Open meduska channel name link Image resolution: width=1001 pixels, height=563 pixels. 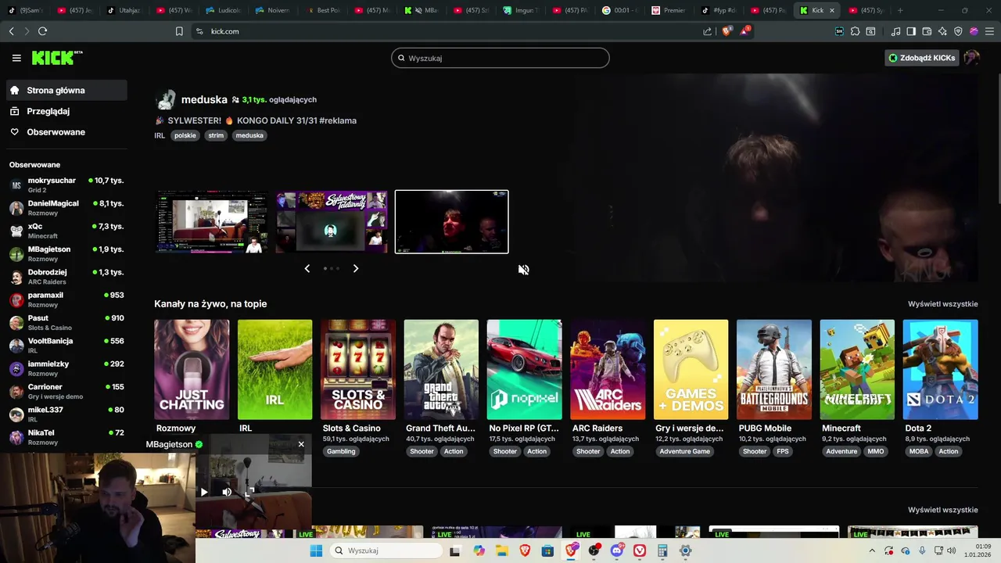(204, 99)
